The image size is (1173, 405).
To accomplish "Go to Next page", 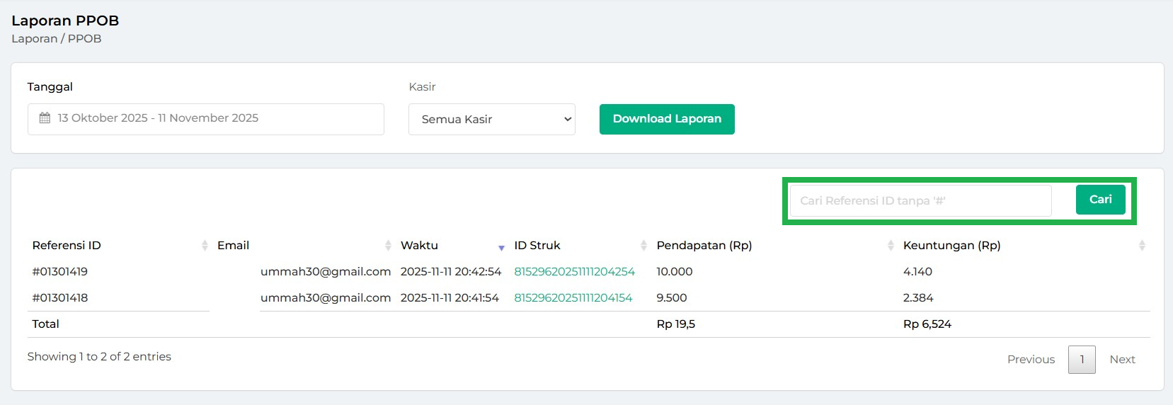I will tap(1122, 360).
